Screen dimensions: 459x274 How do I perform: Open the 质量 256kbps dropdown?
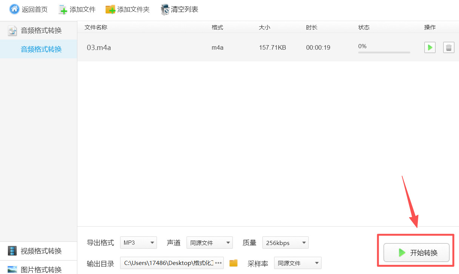click(285, 242)
